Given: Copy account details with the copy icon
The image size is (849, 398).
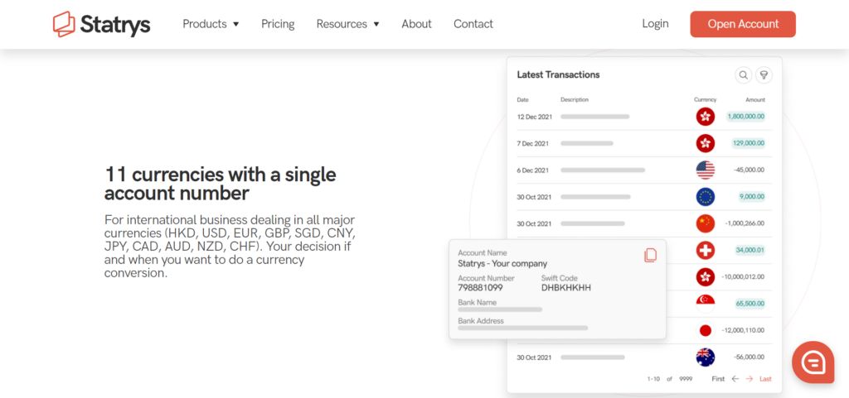Looking at the screenshot, I should tap(650, 255).
